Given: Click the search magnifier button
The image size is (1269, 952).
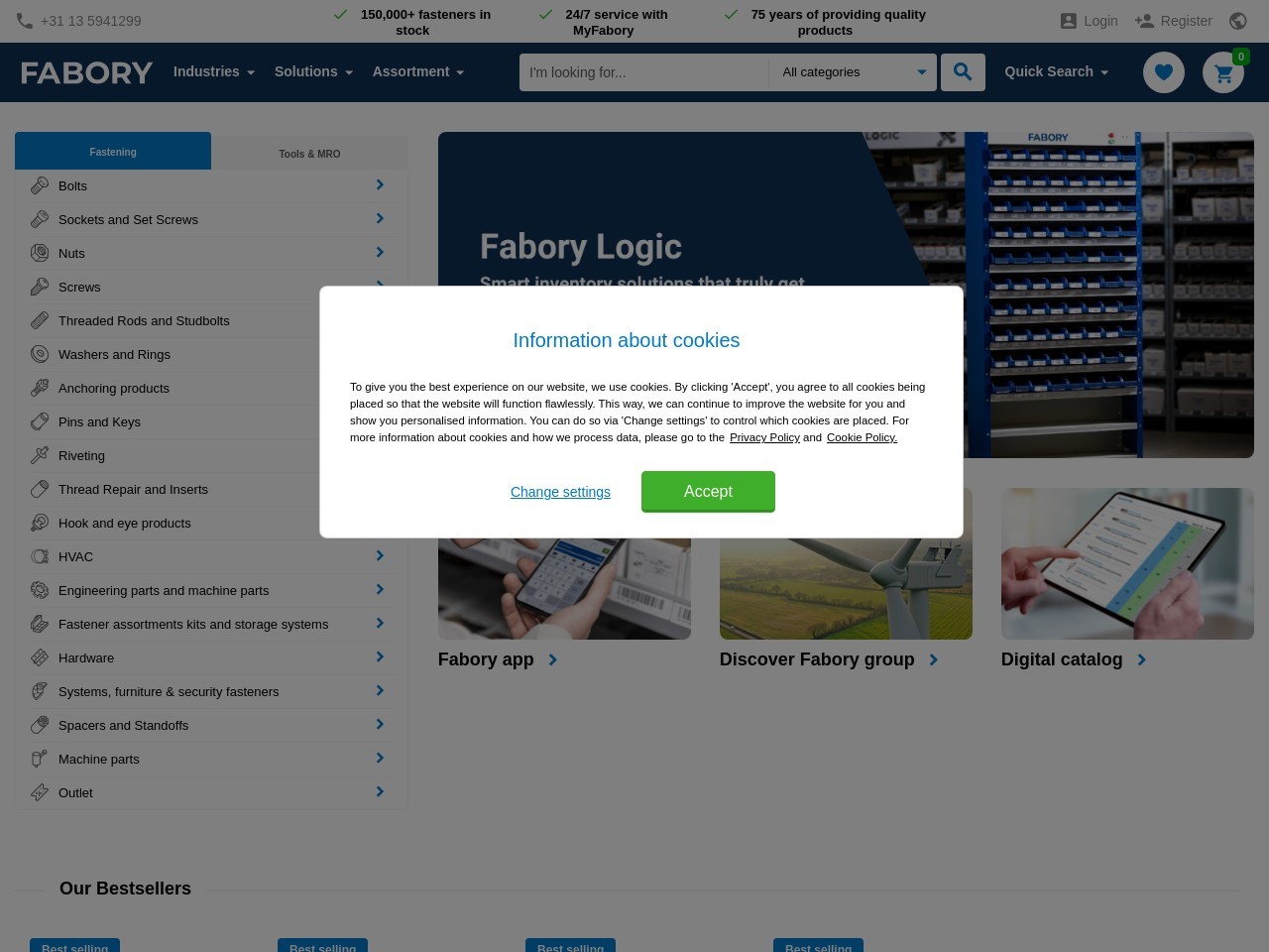Looking at the screenshot, I should click(x=963, y=72).
